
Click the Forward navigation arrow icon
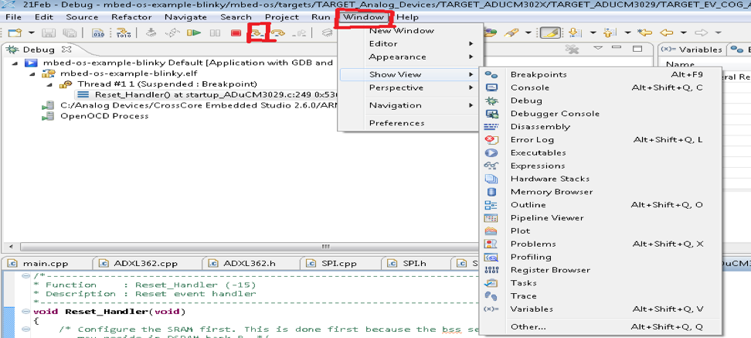[702, 32]
